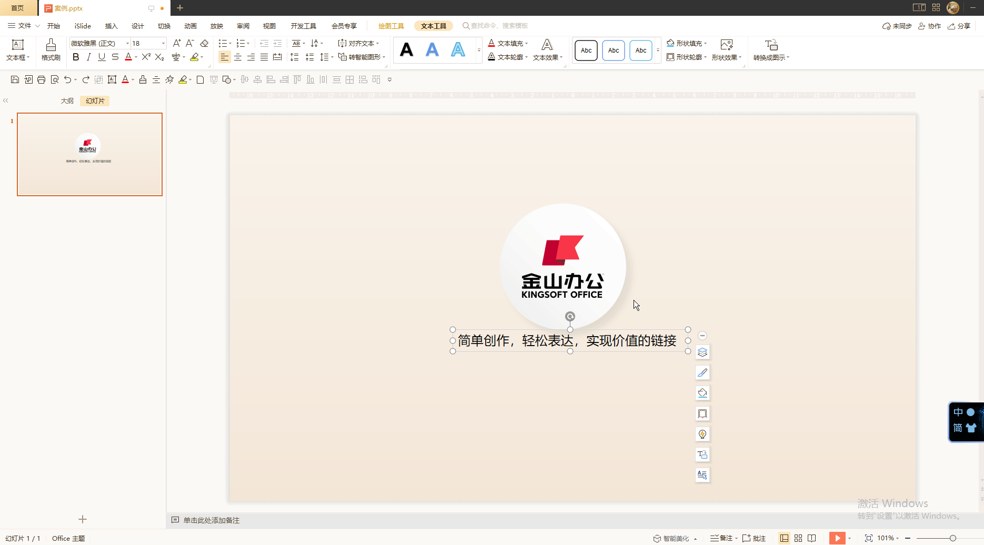Click the rotation handle above the text box
Screen dimensions: 984x545
pos(570,316)
